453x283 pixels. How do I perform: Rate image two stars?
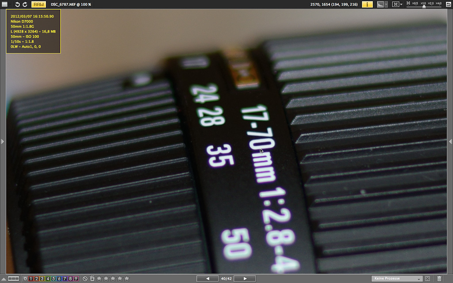pos(106,279)
